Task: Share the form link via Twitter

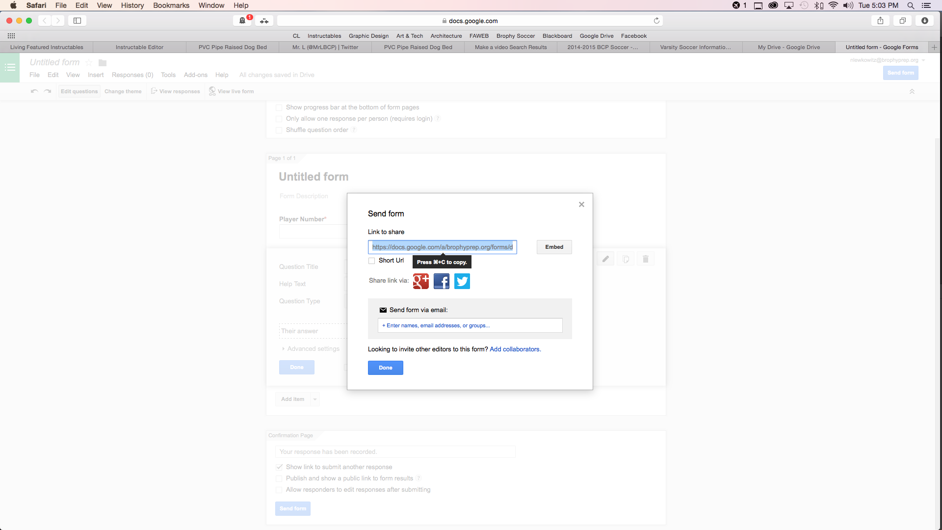Action: coord(462,281)
